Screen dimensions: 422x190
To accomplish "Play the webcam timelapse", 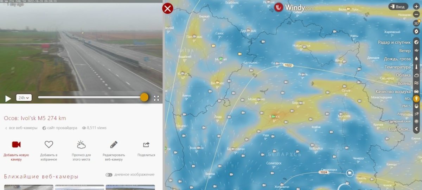I will tap(8, 98).
